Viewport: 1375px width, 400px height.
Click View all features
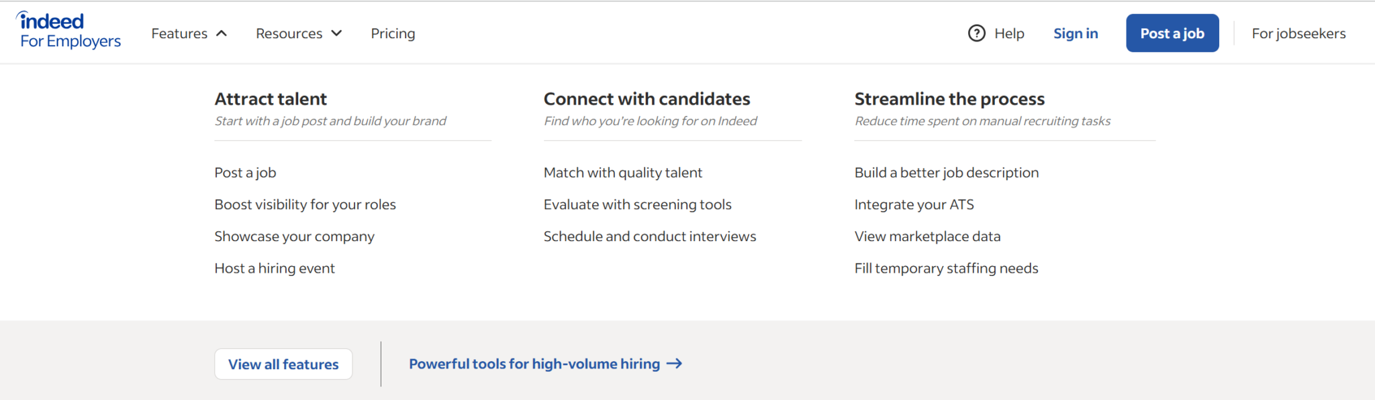click(x=283, y=364)
